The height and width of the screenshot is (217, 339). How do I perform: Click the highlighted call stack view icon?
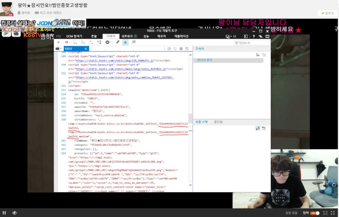click(x=258, y=128)
